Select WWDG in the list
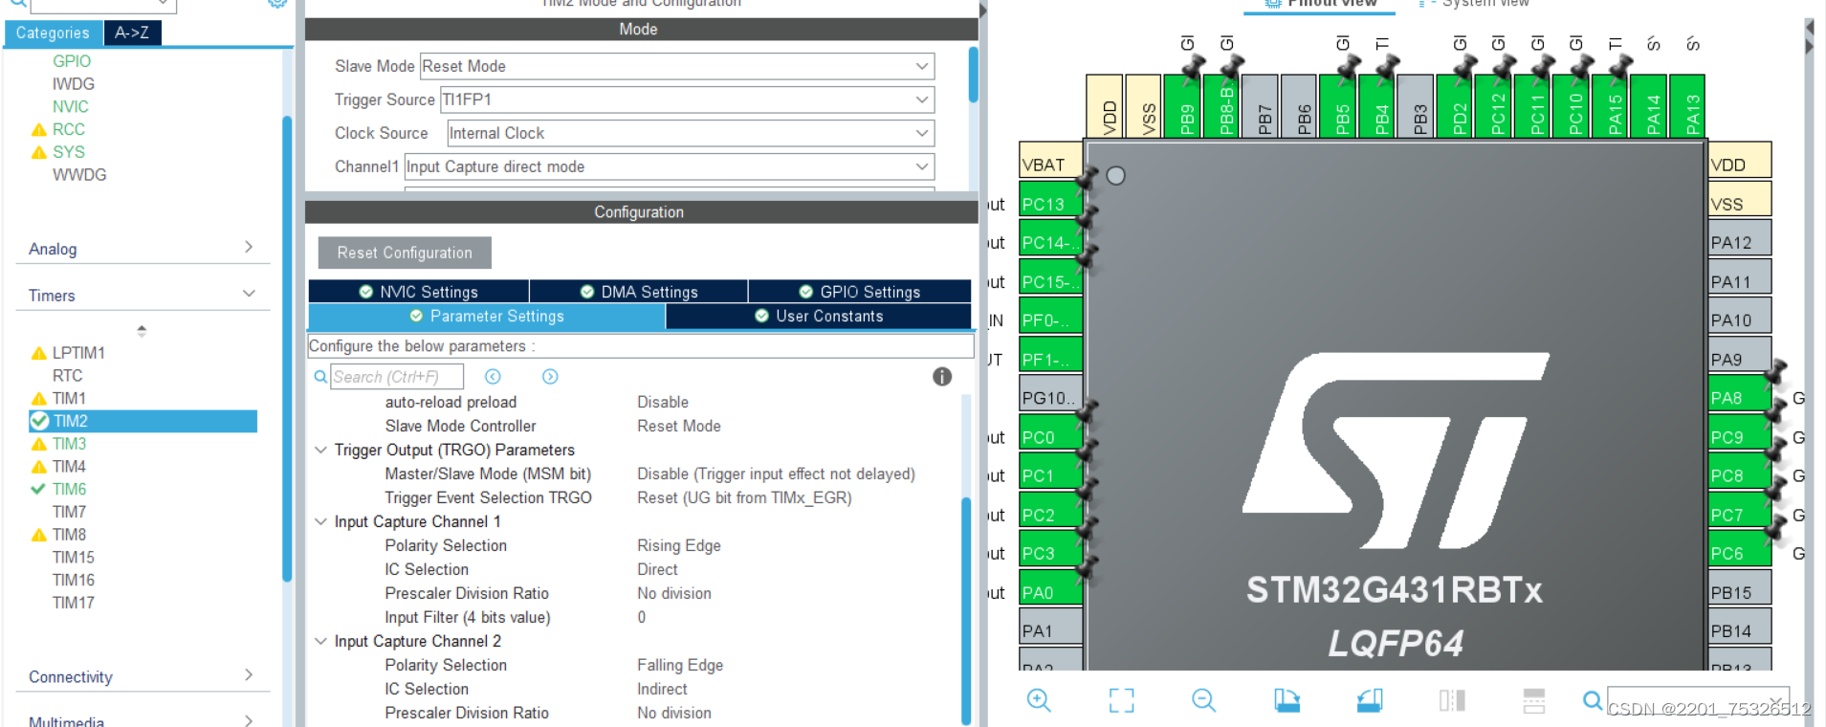 point(79,175)
